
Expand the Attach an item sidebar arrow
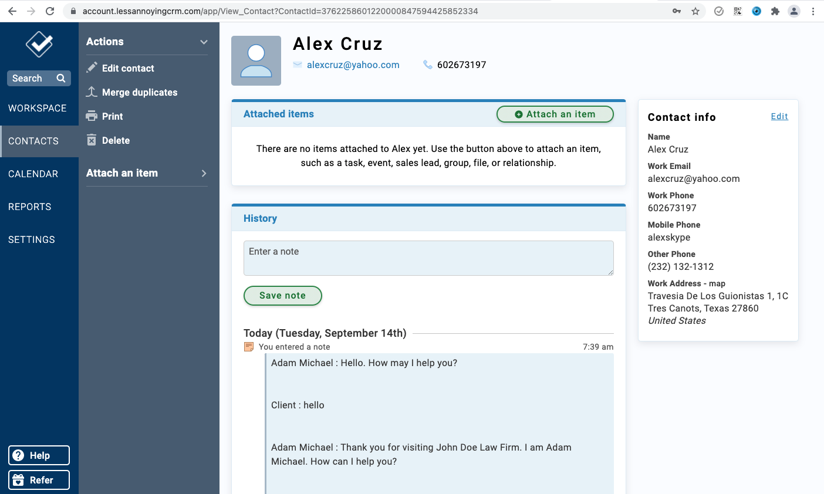point(204,173)
